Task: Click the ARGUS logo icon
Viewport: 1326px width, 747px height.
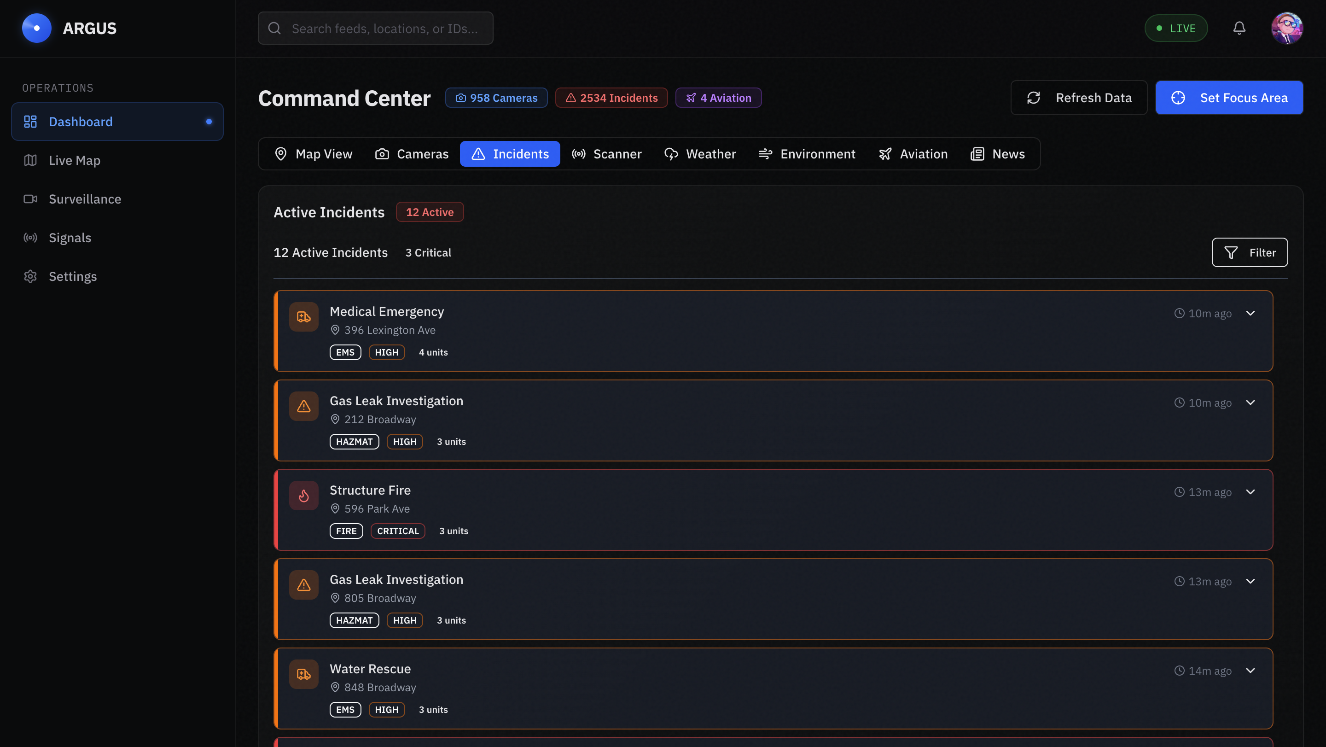Action: tap(36, 28)
